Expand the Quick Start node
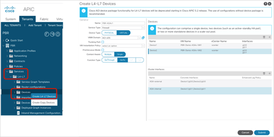The width and height of the screenshot is (274, 137). 4,40
